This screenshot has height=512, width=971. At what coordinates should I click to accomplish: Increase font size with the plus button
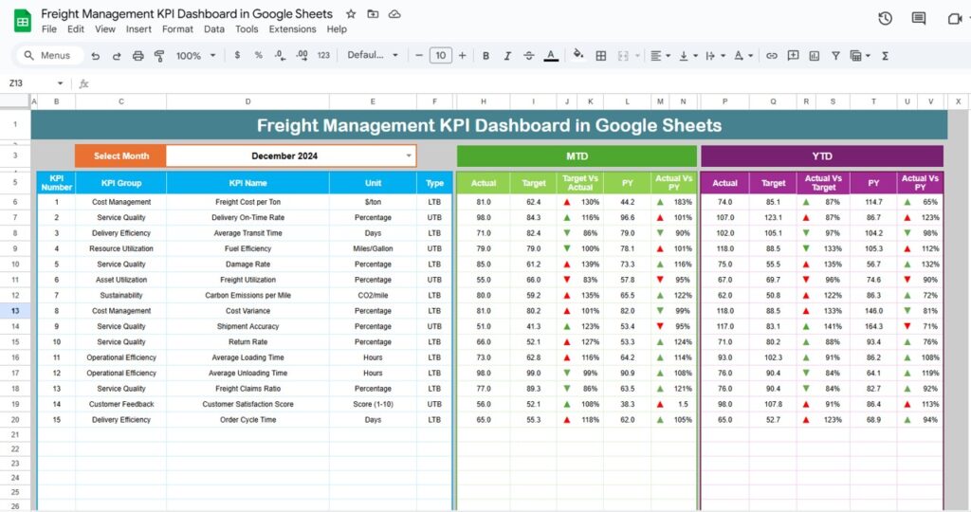462,56
